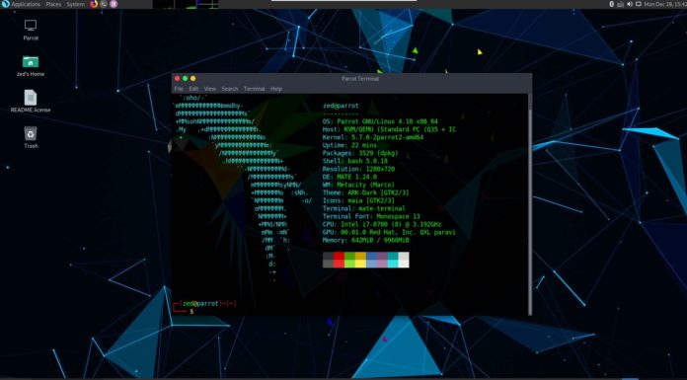Launch Firefox from the top panel
Screen dimensions: 687x380
(94, 4)
